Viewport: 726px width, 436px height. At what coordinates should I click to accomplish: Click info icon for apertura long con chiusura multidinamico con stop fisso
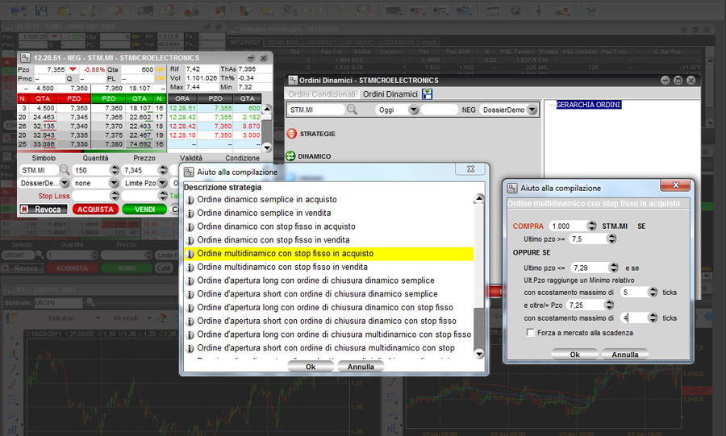point(190,334)
